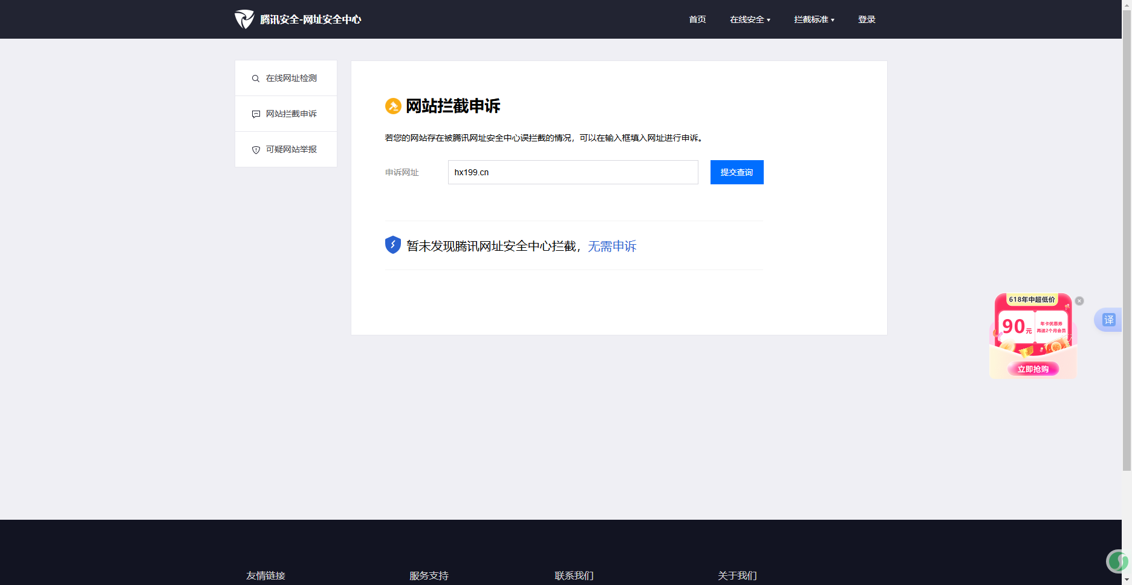The height and width of the screenshot is (585, 1132).
Task: Open the 在线网址检测 sidebar item
Action: click(286, 79)
